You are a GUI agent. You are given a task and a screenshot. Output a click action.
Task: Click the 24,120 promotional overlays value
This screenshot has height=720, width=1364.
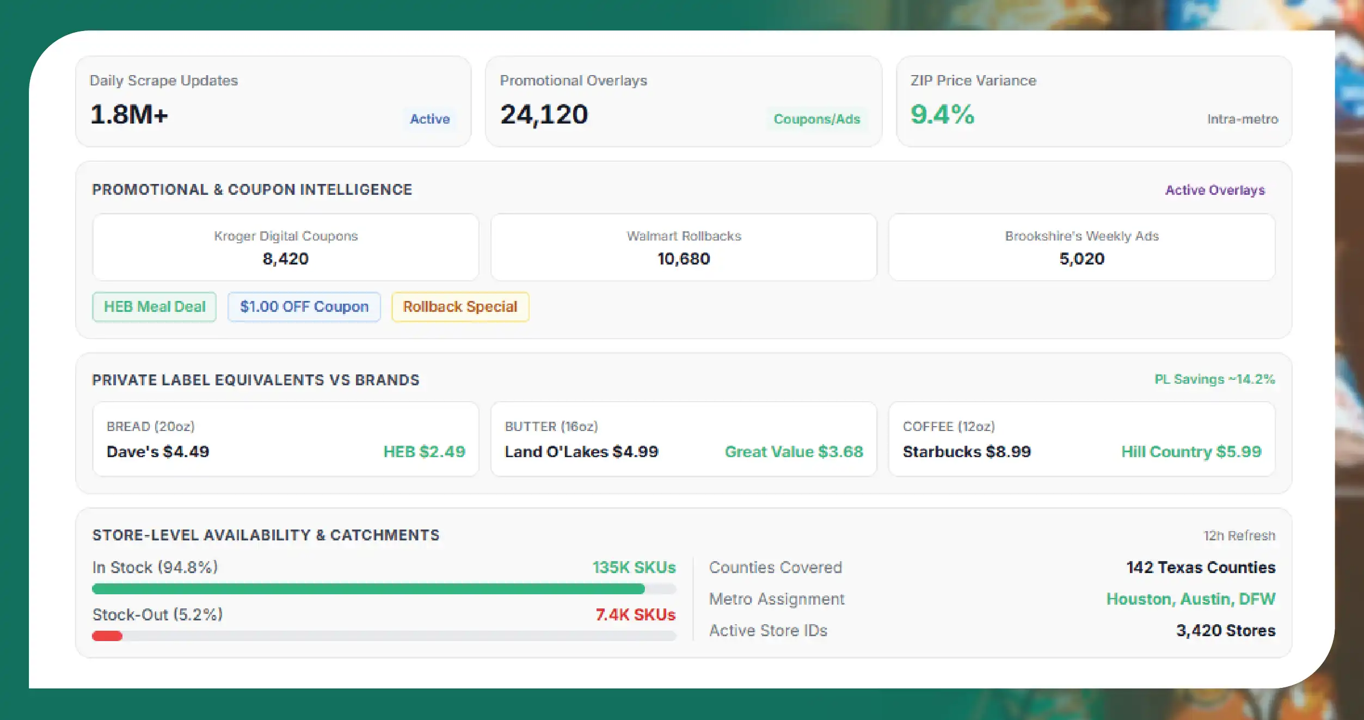point(544,115)
